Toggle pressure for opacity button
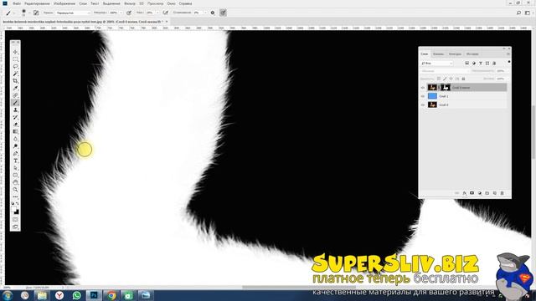 (x=129, y=13)
